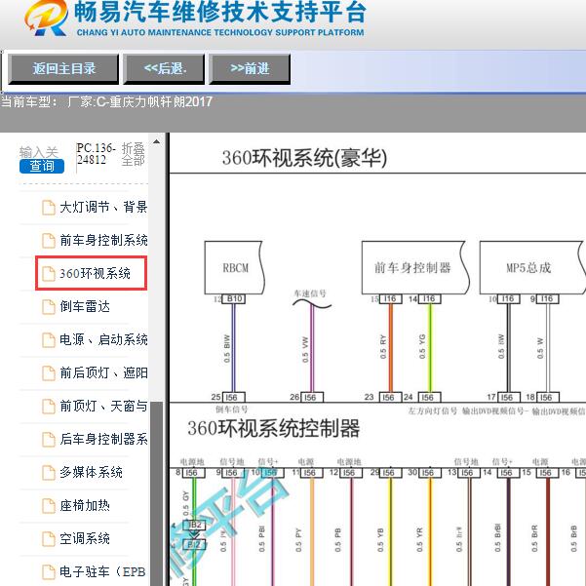The height and width of the screenshot is (586, 586).
Task: Click the 0.5 VW purple wire label
Action: click(x=305, y=350)
